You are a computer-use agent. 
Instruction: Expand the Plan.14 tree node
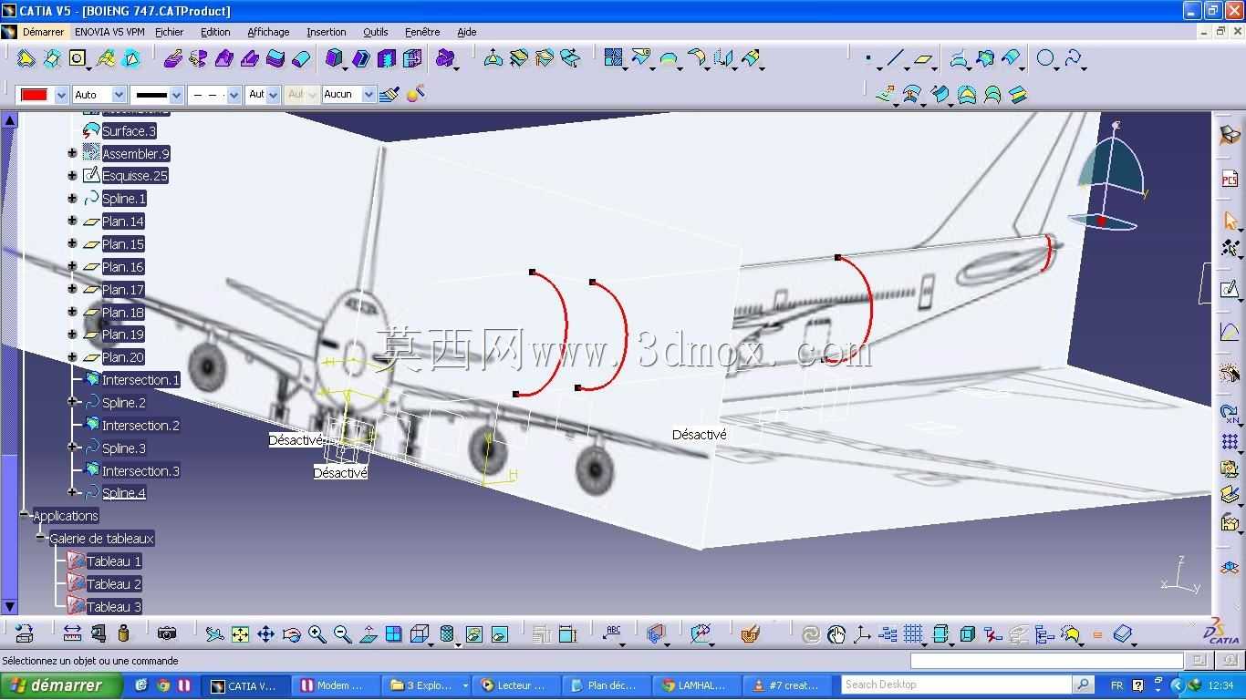[72, 221]
